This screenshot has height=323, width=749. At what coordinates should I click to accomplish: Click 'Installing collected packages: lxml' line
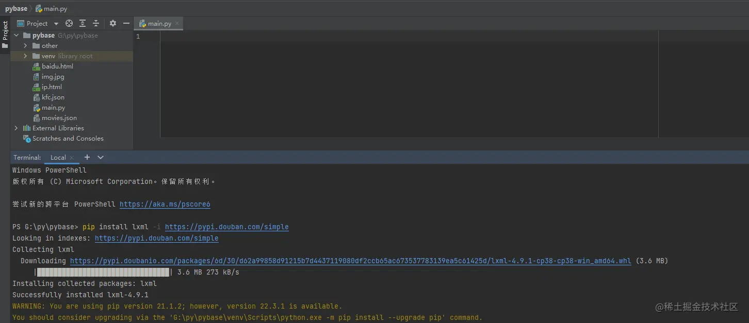click(85, 284)
